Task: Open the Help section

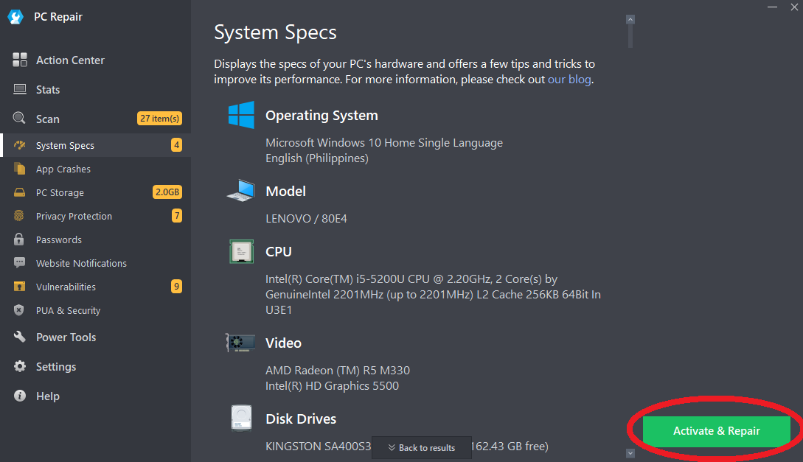Action: [x=95, y=396]
